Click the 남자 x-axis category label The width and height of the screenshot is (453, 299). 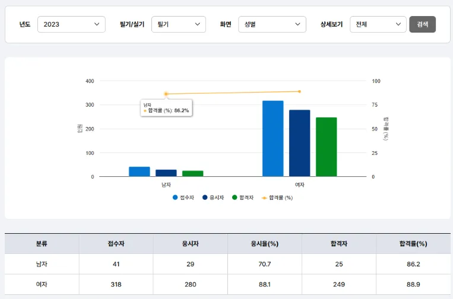point(166,185)
